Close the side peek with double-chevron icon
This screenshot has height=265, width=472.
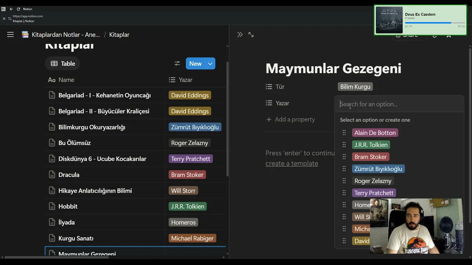(240, 35)
